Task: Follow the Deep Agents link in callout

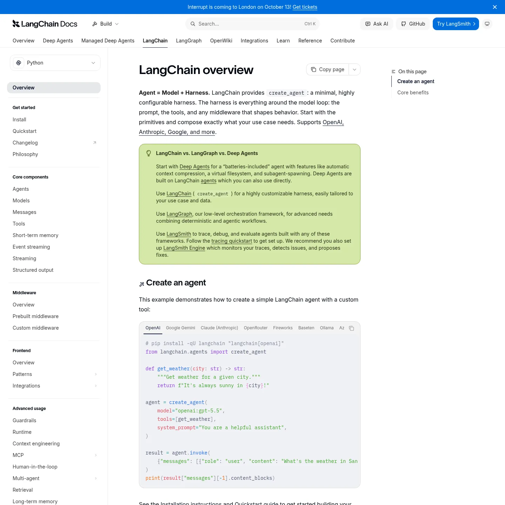Action: click(x=194, y=167)
